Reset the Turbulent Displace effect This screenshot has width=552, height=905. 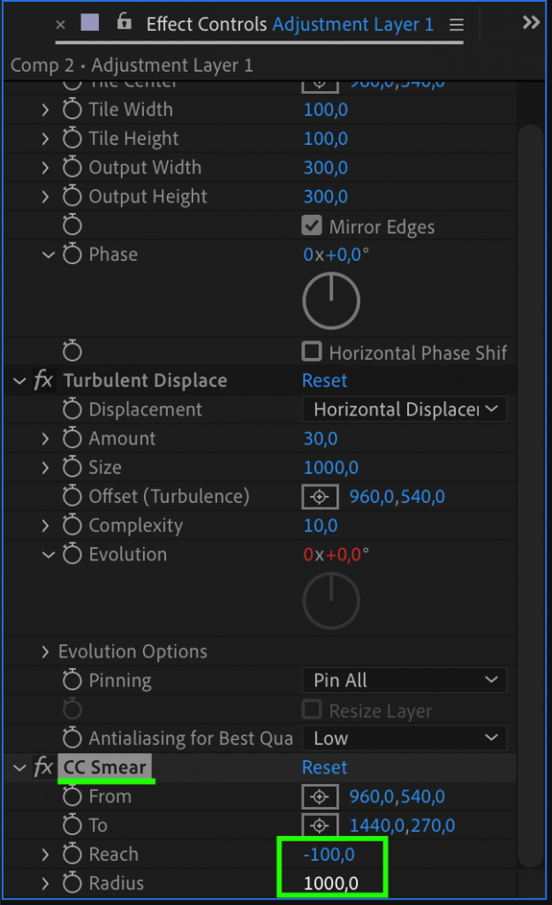click(x=324, y=380)
